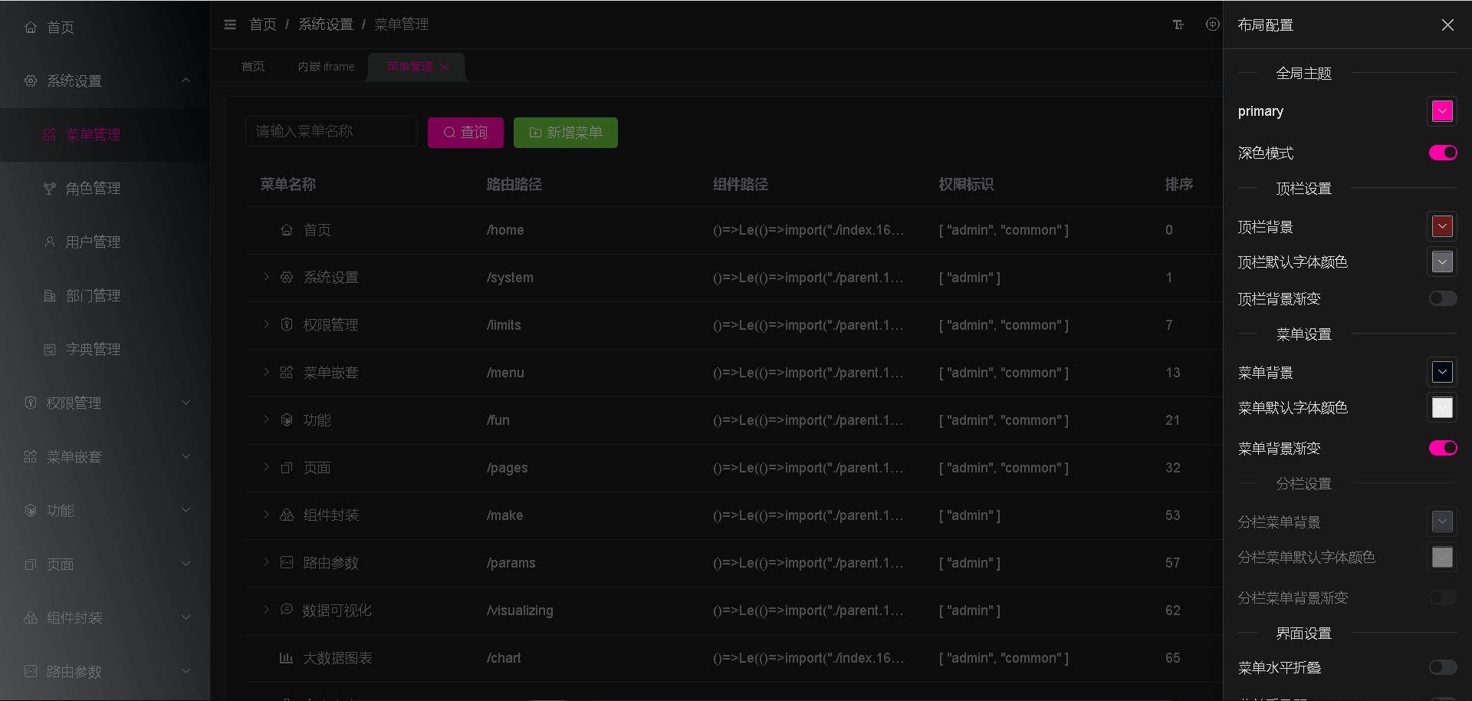Viewport: 1472px width, 701px height.
Task: Expand 路由参数 sidebar group chevron
Action: (x=186, y=671)
